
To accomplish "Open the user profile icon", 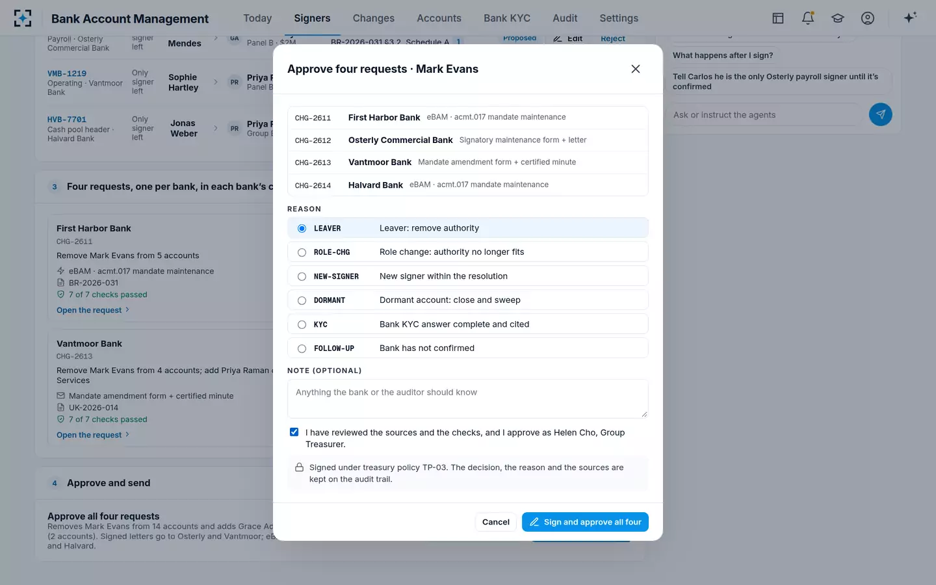I will pos(868,18).
